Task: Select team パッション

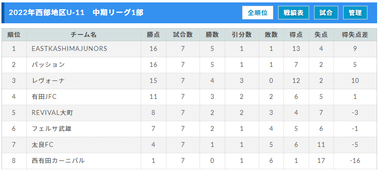Action: click(48, 64)
